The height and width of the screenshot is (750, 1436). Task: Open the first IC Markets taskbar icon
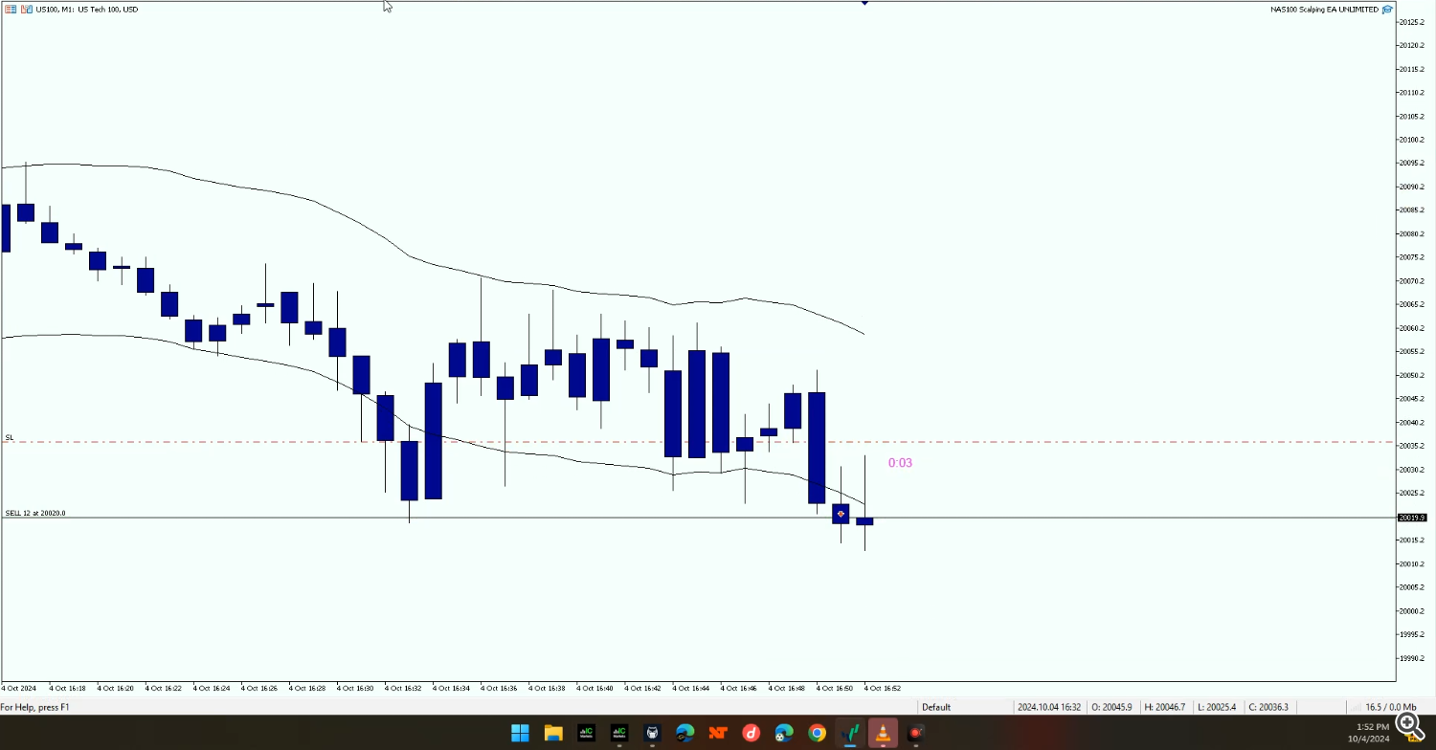[586, 733]
